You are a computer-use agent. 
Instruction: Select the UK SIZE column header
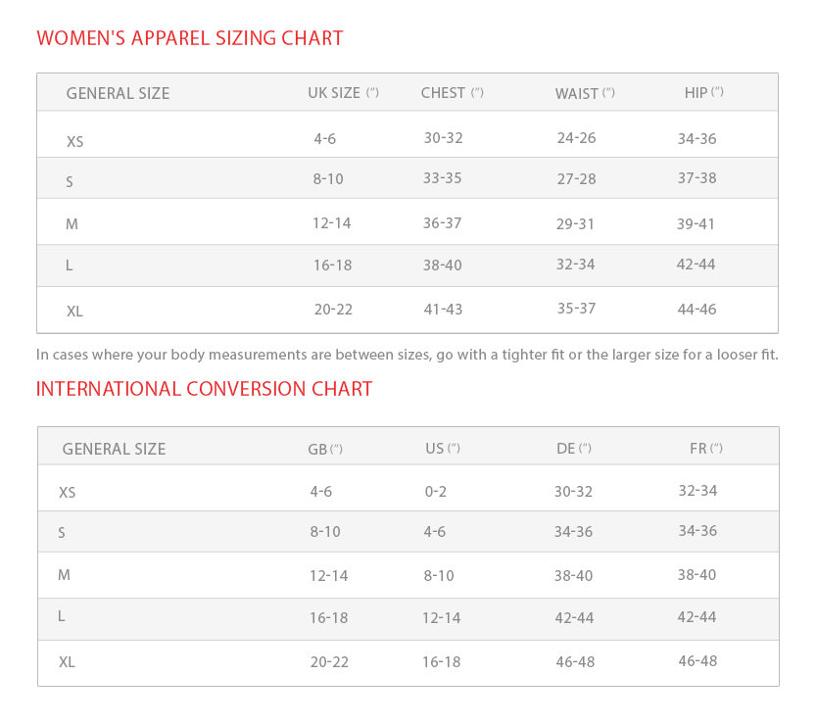pyautogui.click(x=343, y=93)
